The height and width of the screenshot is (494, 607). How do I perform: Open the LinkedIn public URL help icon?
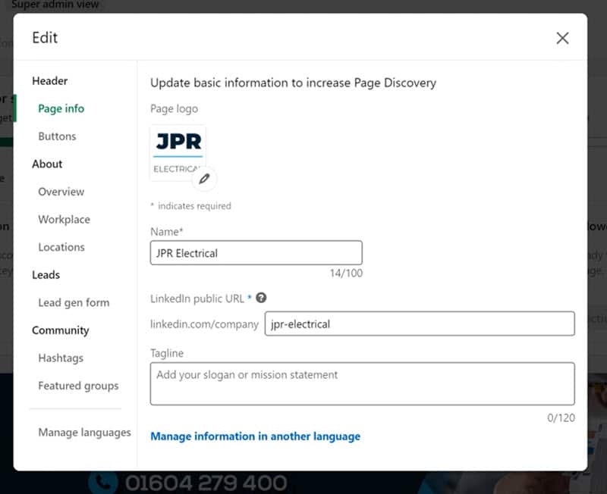point(261,298)
